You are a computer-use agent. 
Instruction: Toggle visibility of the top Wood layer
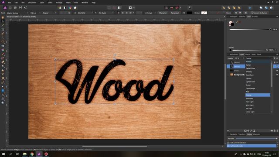[277, 62]
